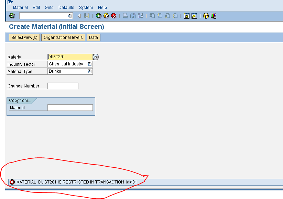Click the Generate SAP Shortcut icon
This screenshot has width=283, height=199.
[x=194, y=15]
